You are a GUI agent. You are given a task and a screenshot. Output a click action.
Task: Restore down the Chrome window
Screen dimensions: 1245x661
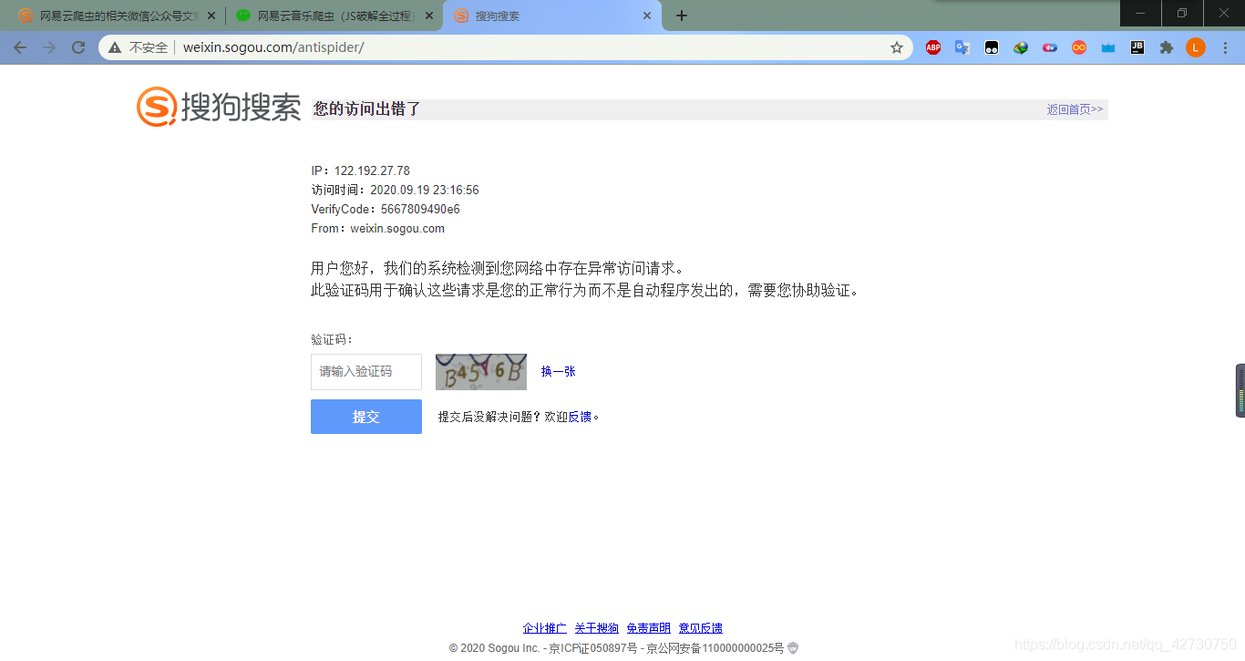[x=1182, y=13]
